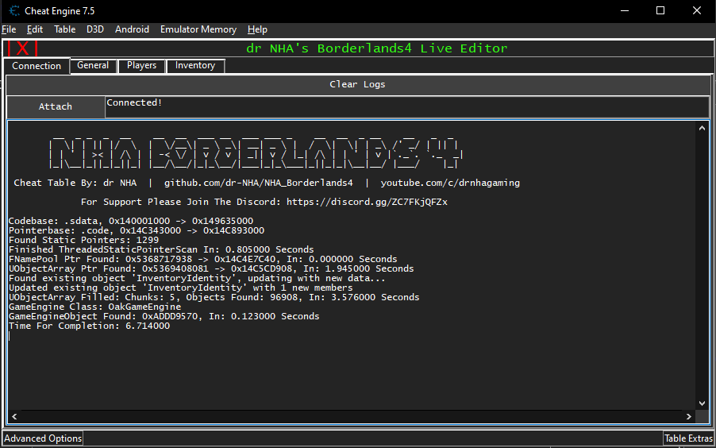Click the Attach button
716x448 pixels.
[x=56, y=106]
